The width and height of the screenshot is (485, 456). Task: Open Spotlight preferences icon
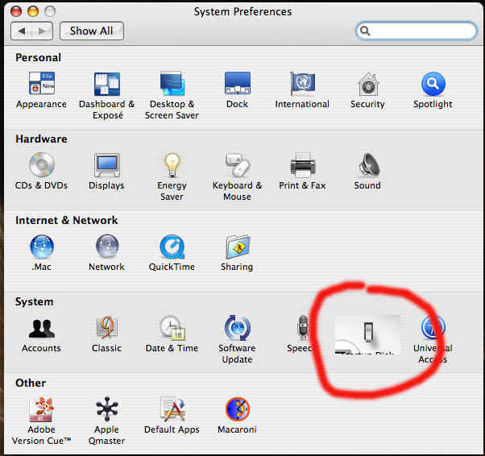pyautogui.click(x=433, y=84)
